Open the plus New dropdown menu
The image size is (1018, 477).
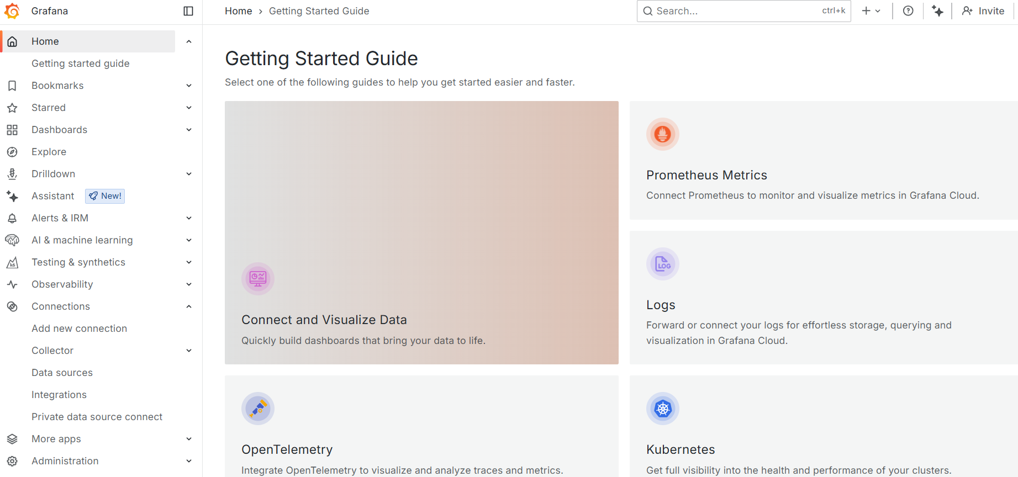tap(871, 11)
